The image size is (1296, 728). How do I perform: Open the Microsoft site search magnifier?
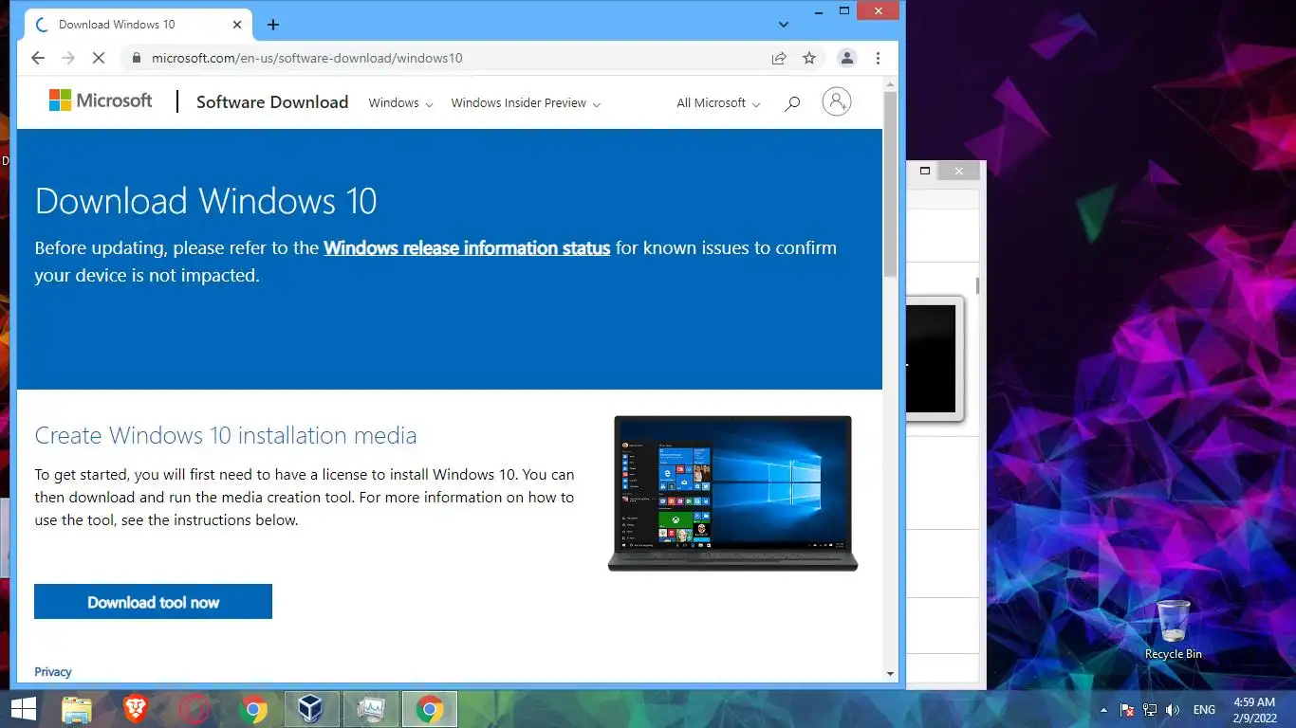[792, 103]
